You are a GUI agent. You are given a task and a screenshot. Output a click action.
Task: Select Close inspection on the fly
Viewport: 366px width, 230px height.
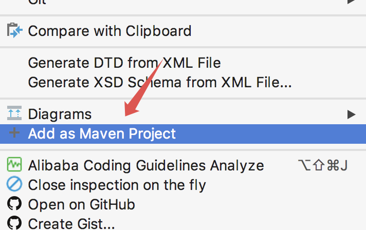pyautogui.click(x=117, y=185)
